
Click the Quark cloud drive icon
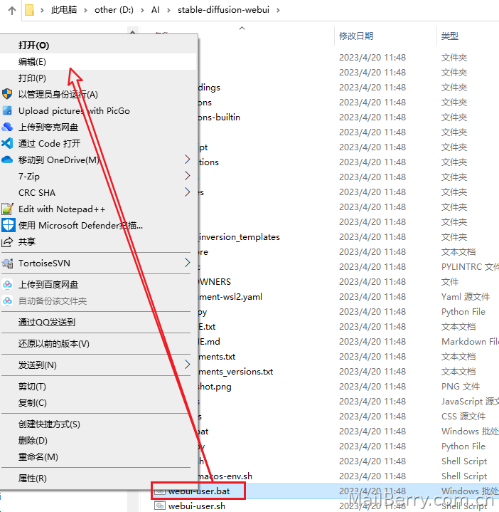(7, 127)
